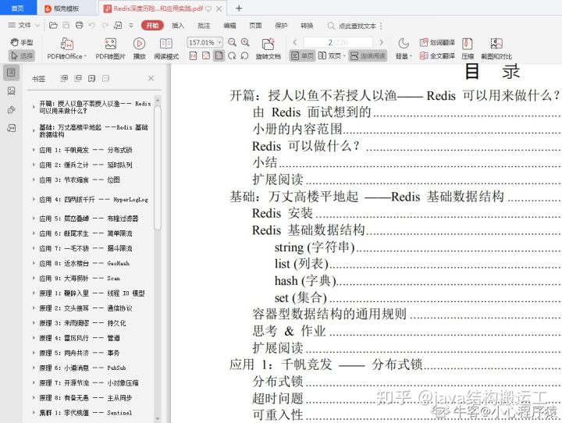Rotate page counterclockwise icon
Screen dimensions: 562x423
click(x=244, y=55)
